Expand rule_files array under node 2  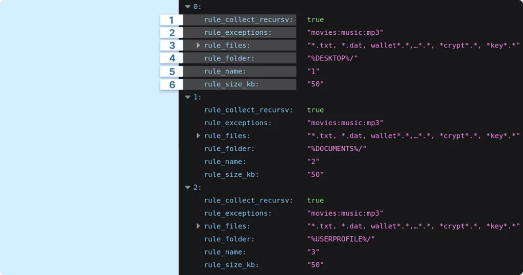[198, 226]
